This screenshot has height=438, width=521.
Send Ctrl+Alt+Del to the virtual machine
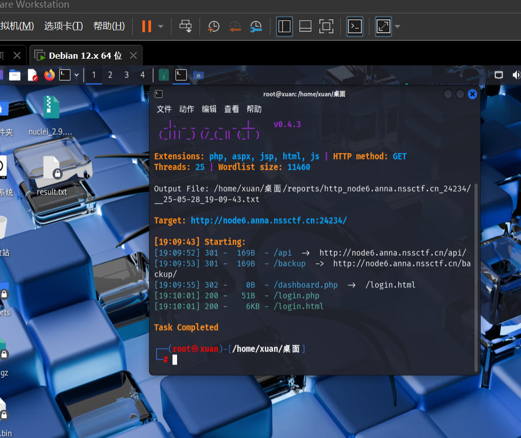coord(185,26)
